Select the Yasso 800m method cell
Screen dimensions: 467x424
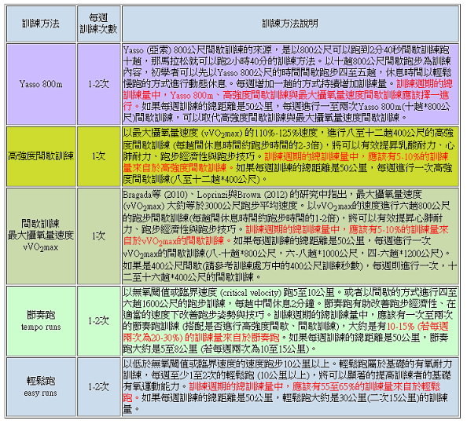coord(41,84)
